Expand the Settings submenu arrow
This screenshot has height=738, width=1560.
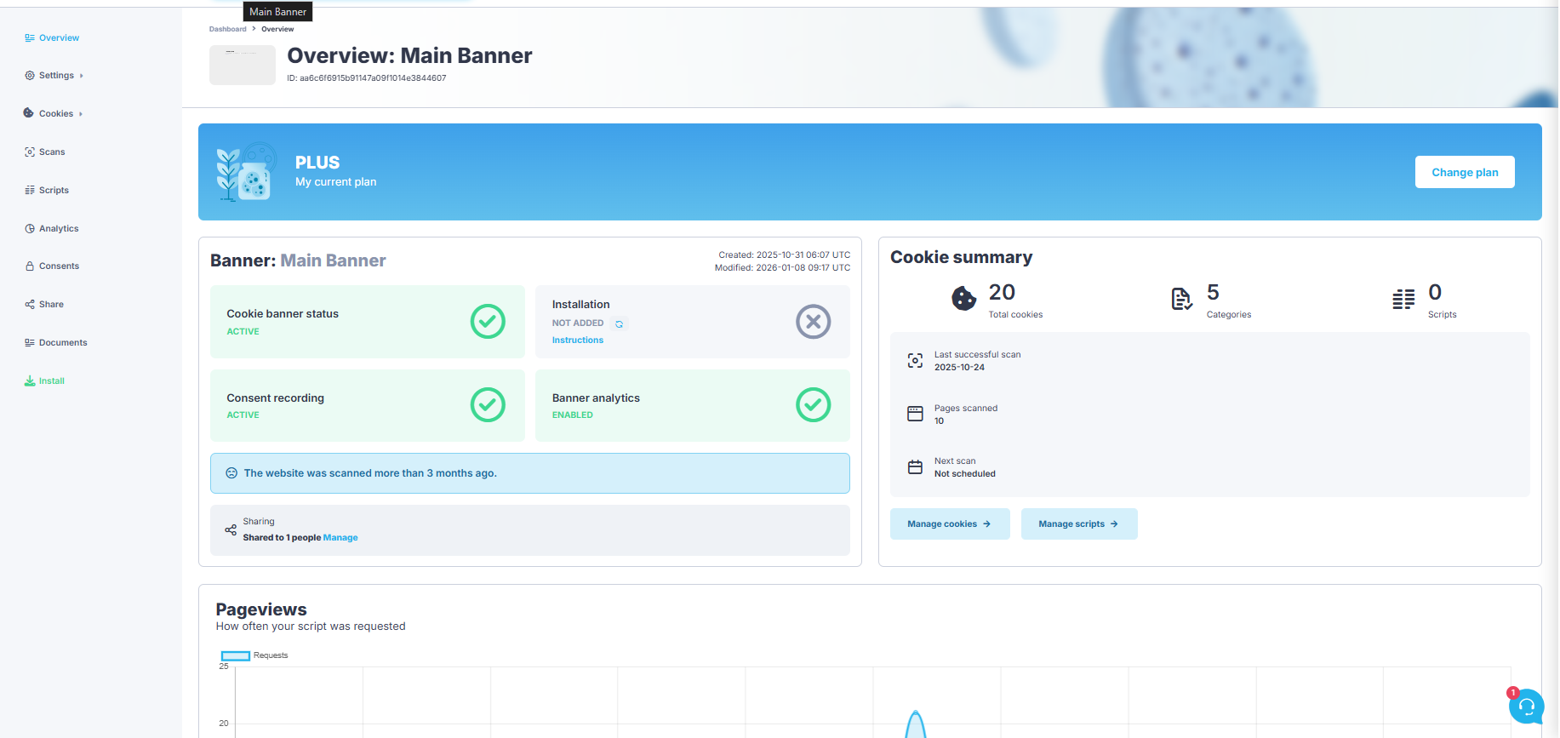(x=82, y=76)
